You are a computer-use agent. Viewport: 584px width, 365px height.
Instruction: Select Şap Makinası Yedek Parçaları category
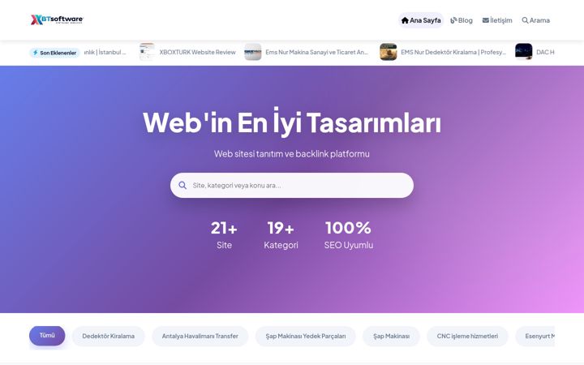coord(306,336)
